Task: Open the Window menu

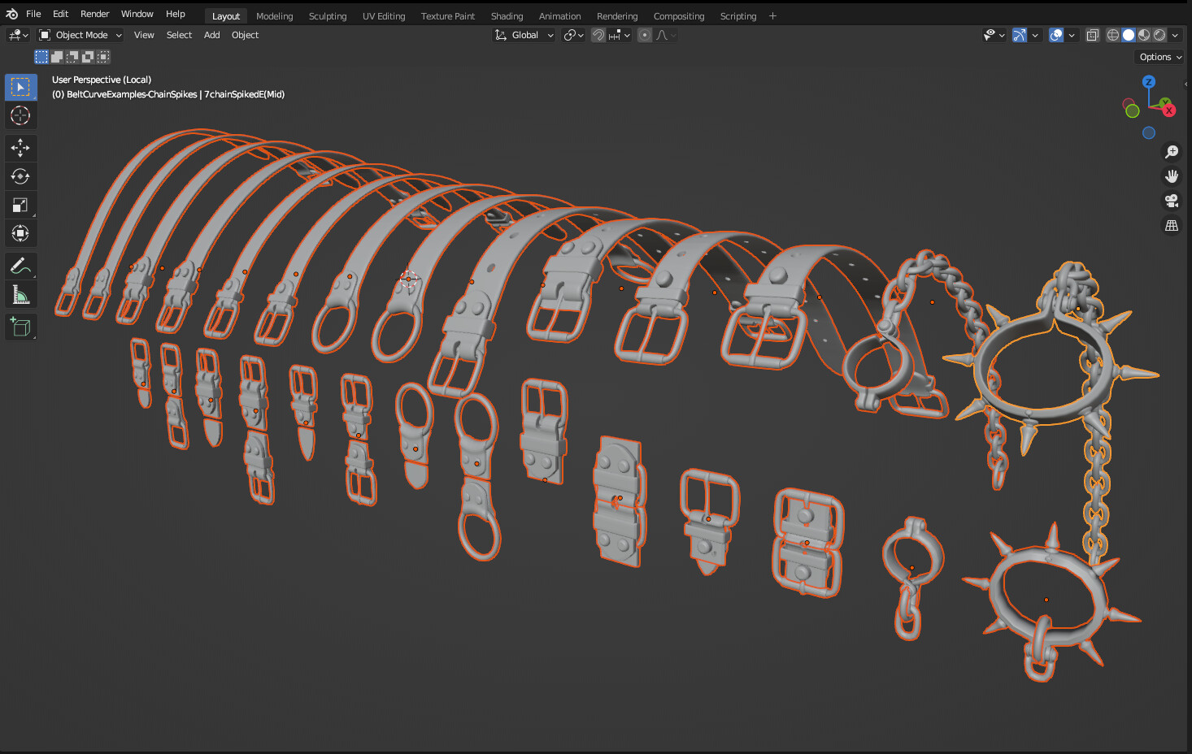Action: (137, 14)
